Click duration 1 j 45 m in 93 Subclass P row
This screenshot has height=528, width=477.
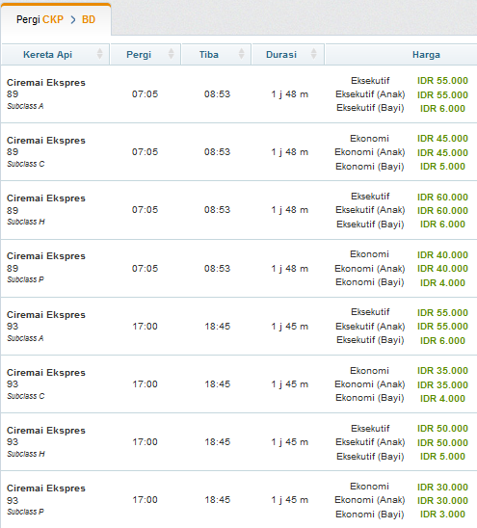(x=290, y=500)
